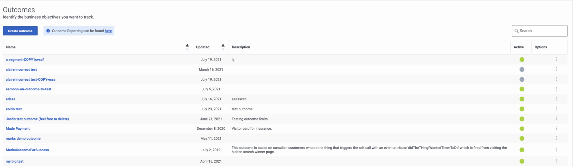Open options menu for Made Payment
Viewport: 573px width, 167px height.
tap(557, 128)
